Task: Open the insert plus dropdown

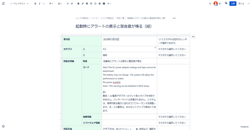Action: 109,4
